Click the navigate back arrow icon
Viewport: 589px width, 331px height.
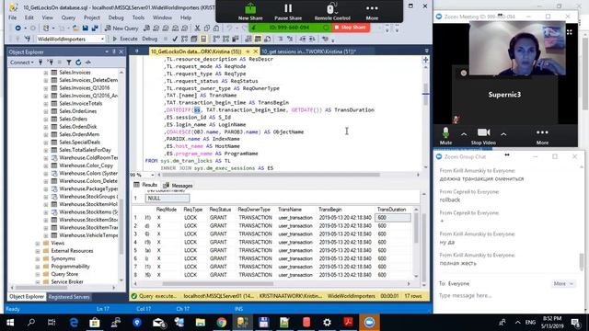tap(17, 29)
